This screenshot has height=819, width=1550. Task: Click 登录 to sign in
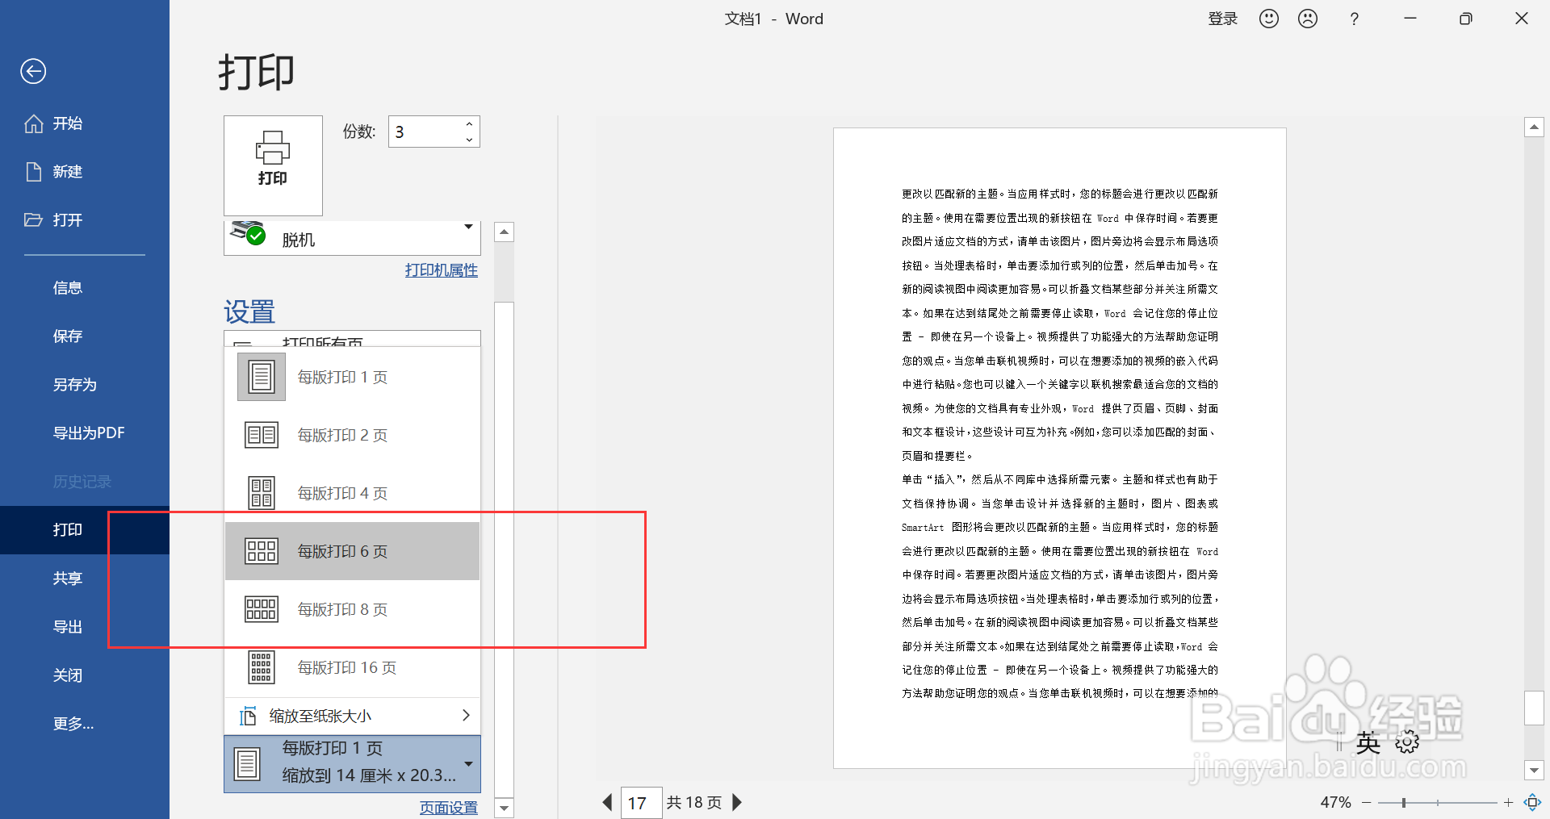(1222, 19)
